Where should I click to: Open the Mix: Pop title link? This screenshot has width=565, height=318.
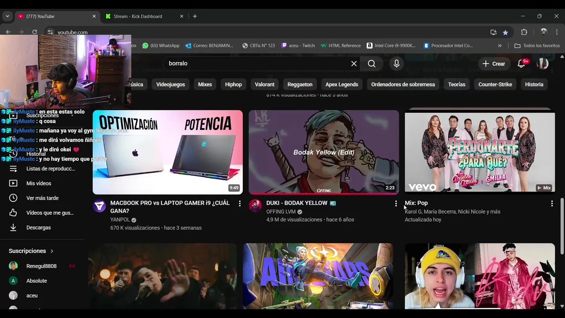(x=416, y=203)
